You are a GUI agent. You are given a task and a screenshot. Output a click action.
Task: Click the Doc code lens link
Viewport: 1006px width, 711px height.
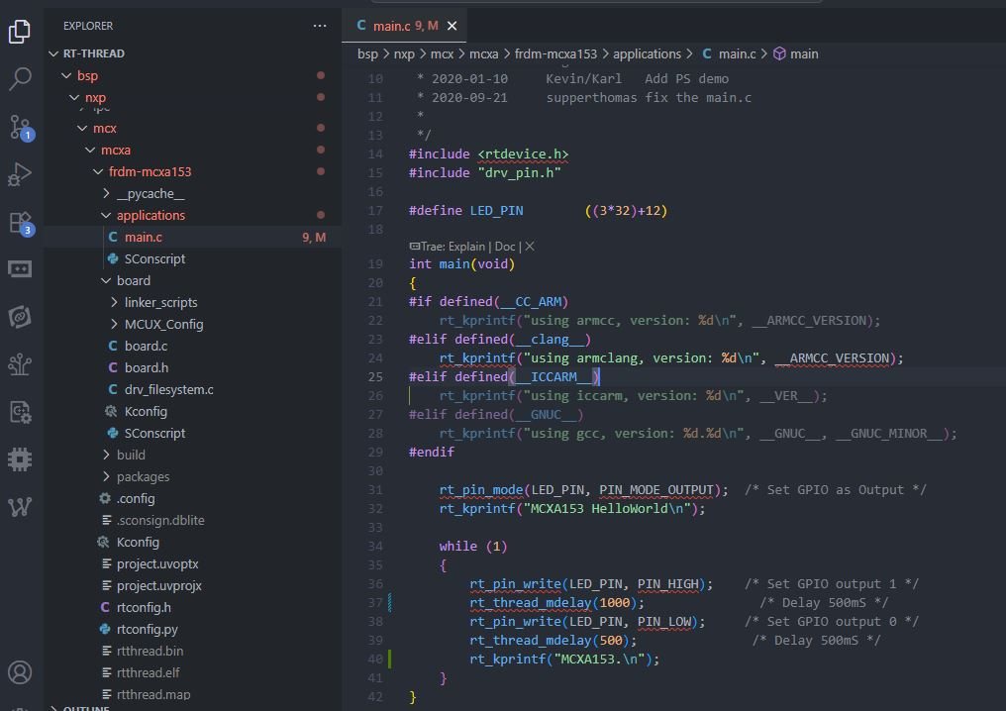(505, 246)
